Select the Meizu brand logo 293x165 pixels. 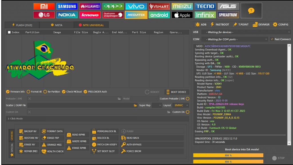182,6
